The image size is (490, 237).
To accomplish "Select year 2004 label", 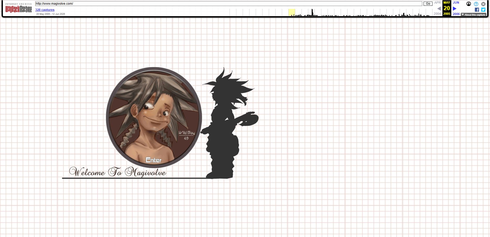I will [x=437, y=14].
